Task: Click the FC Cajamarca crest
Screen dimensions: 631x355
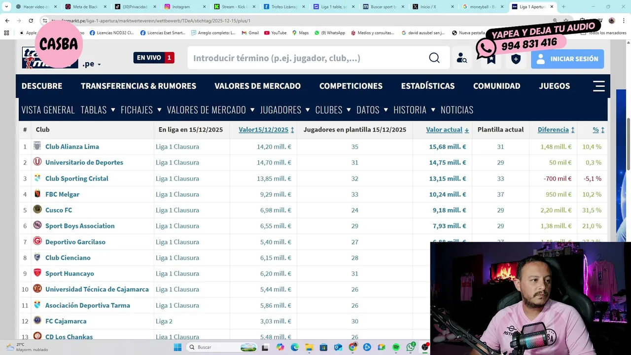Action: tap(37, 320)
